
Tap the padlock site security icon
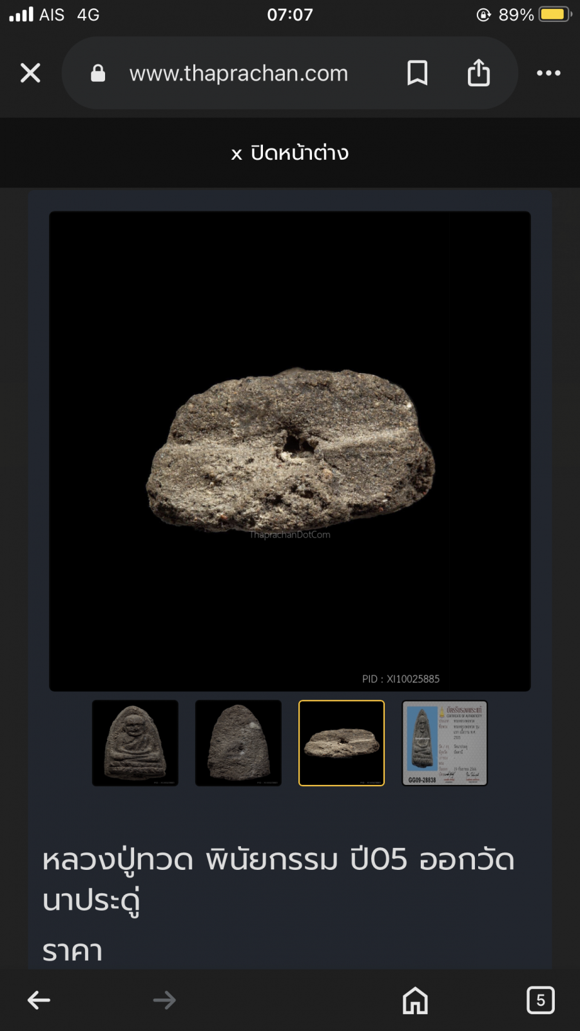point(98,73)
